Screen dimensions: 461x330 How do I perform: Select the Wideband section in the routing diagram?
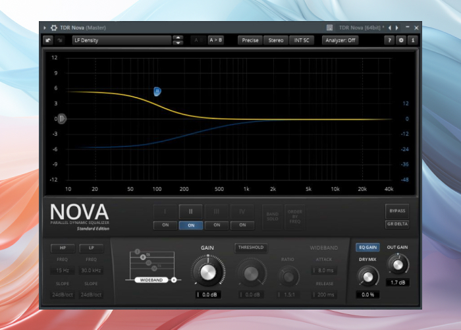tap(151, 280)
